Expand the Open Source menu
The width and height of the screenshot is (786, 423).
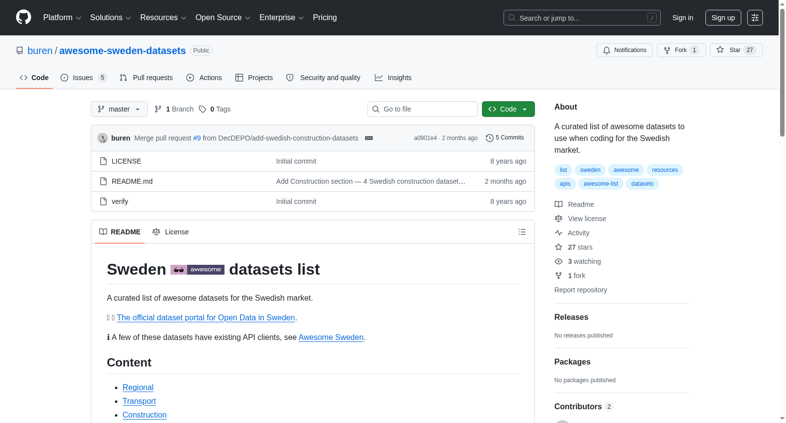coord(223,18)
